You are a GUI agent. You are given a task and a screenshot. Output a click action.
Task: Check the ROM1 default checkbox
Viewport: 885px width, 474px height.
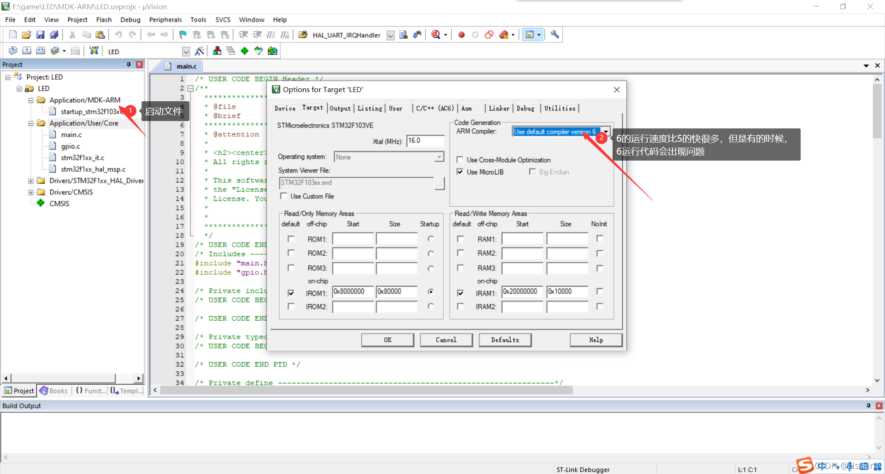click(x=291, y=239)
